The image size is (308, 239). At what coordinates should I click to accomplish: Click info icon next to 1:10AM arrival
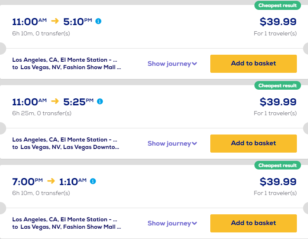click(x=93, y=181)
